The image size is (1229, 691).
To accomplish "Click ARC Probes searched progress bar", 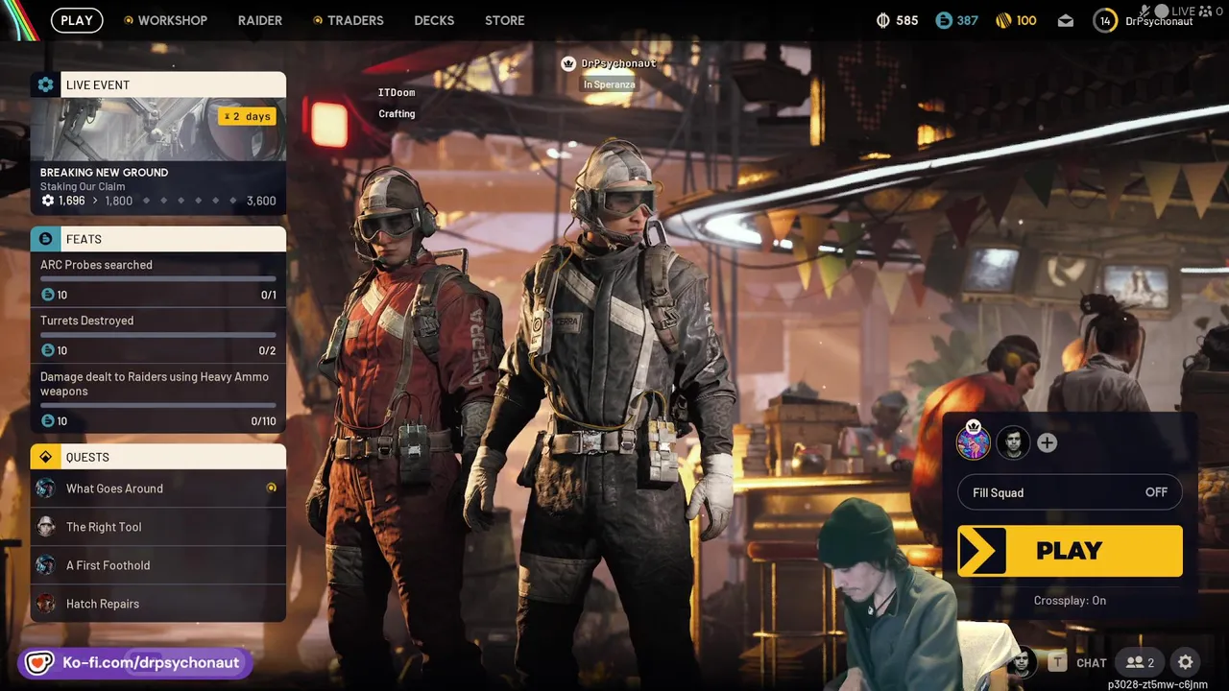I will pyautogui.click(x=158, y=279).
